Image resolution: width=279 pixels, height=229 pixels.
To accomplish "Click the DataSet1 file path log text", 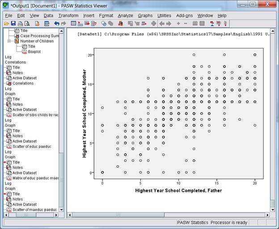I will click(173, 34).
